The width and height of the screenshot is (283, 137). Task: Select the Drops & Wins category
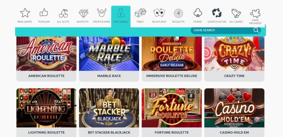102,16
